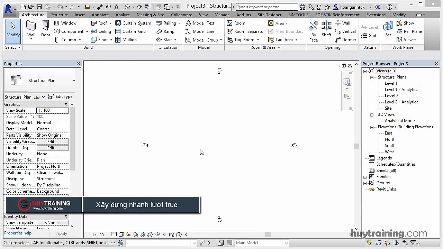Click Edit button for Visibility/Graphics overrides
443x249 pixels.
point(52,141)
